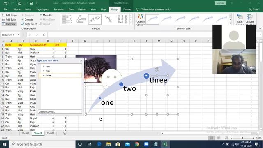Open Google Chrome from taskbar
This screenshot has width=263, height=148.
pos(137,144)
